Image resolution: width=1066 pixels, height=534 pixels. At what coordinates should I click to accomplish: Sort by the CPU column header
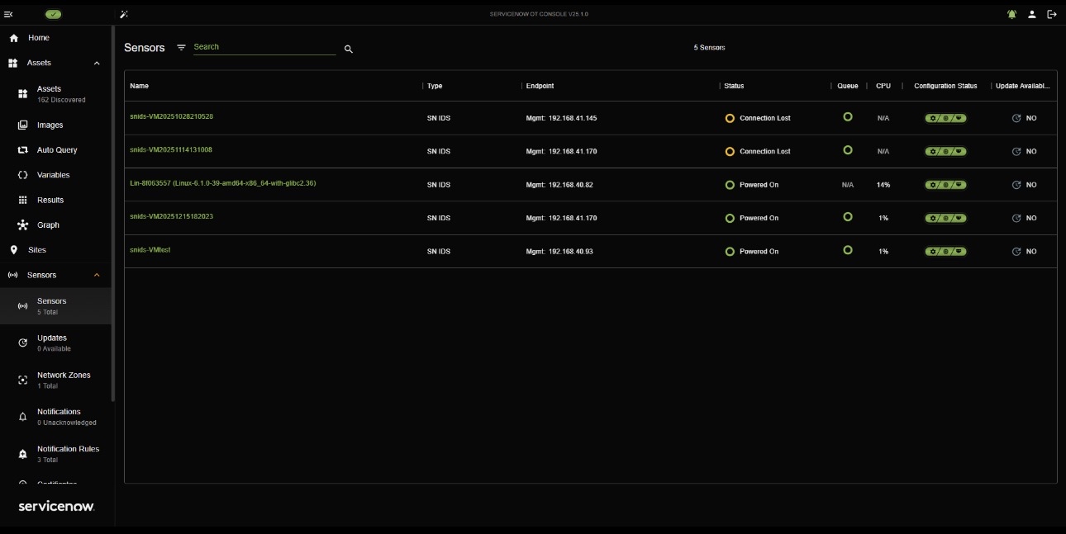(883, 86)
